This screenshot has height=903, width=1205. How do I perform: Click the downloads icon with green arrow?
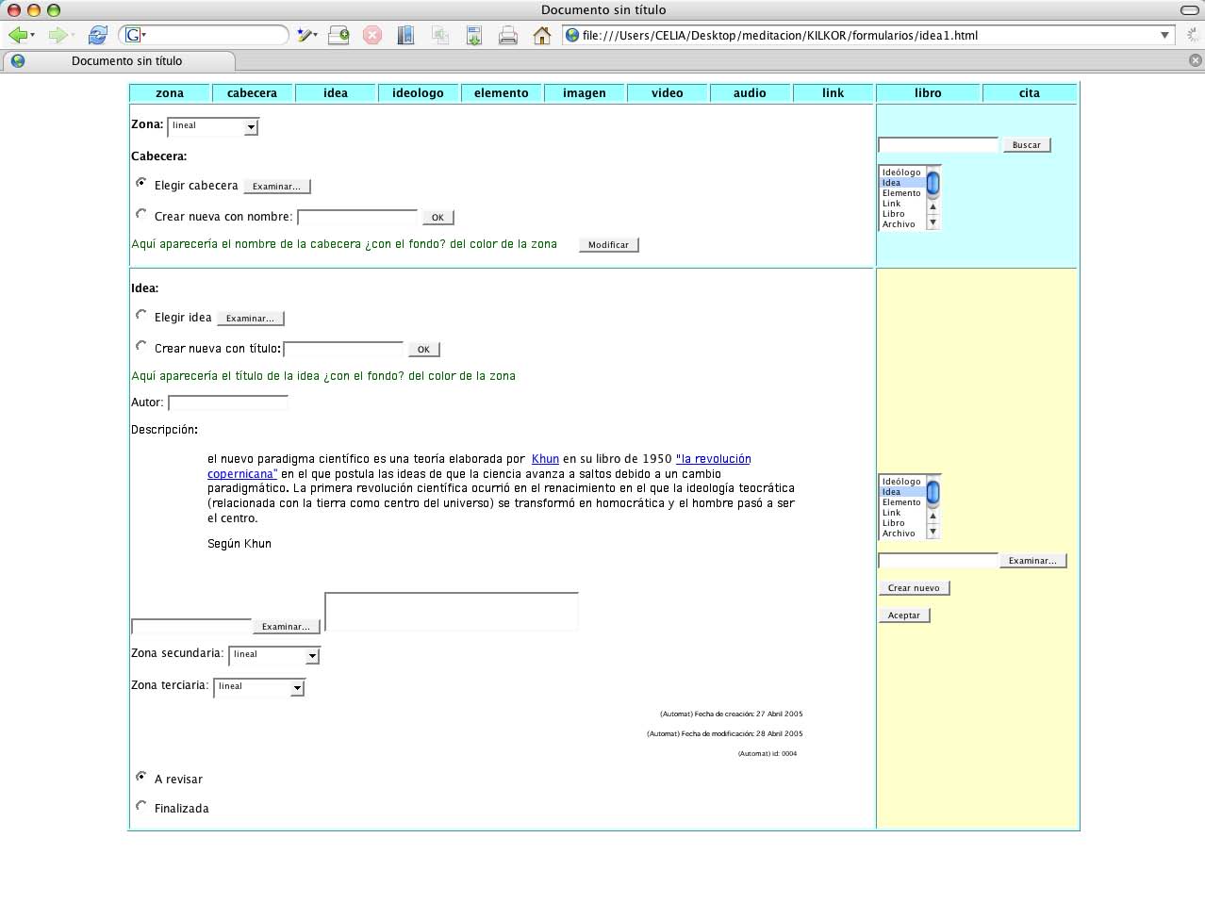pos(473,35)
